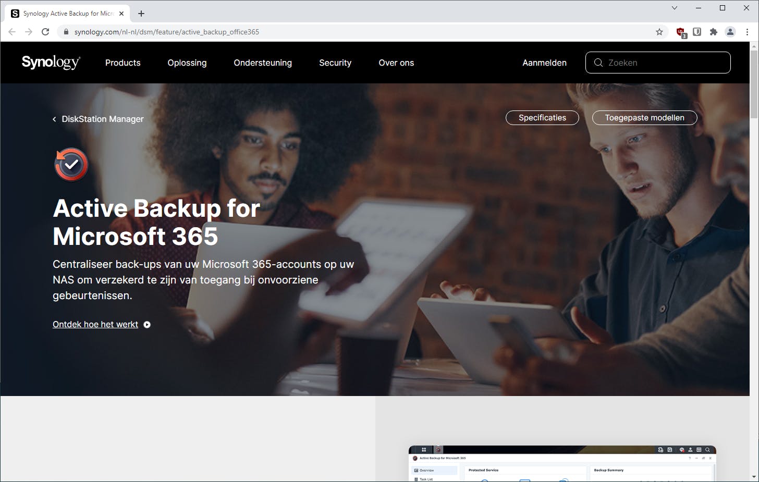
Task: Click the page reload icon
Action: [x=45, y=32]
